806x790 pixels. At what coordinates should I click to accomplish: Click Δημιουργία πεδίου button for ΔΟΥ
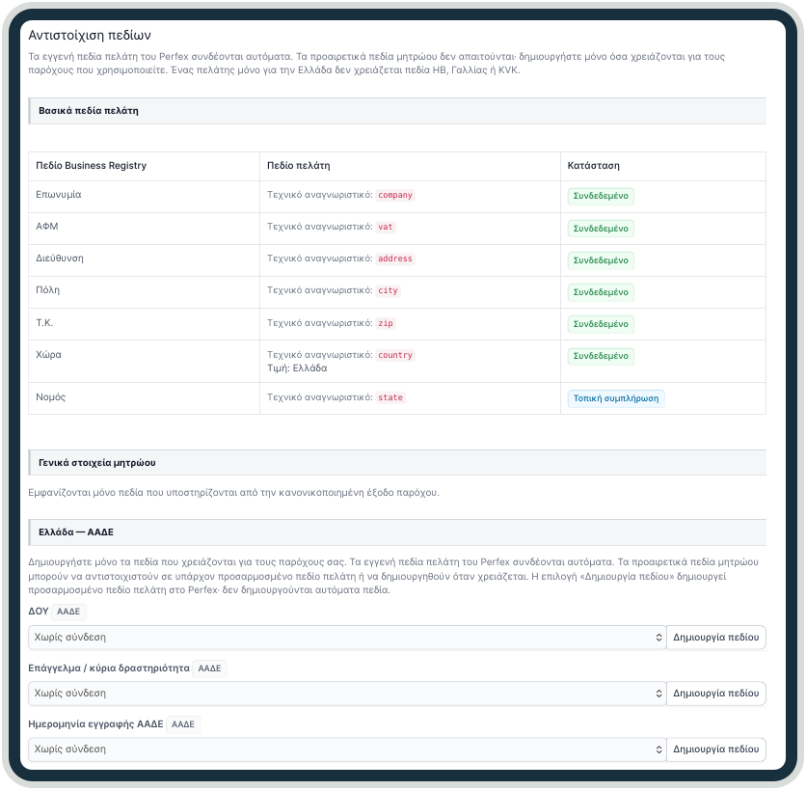716,638
